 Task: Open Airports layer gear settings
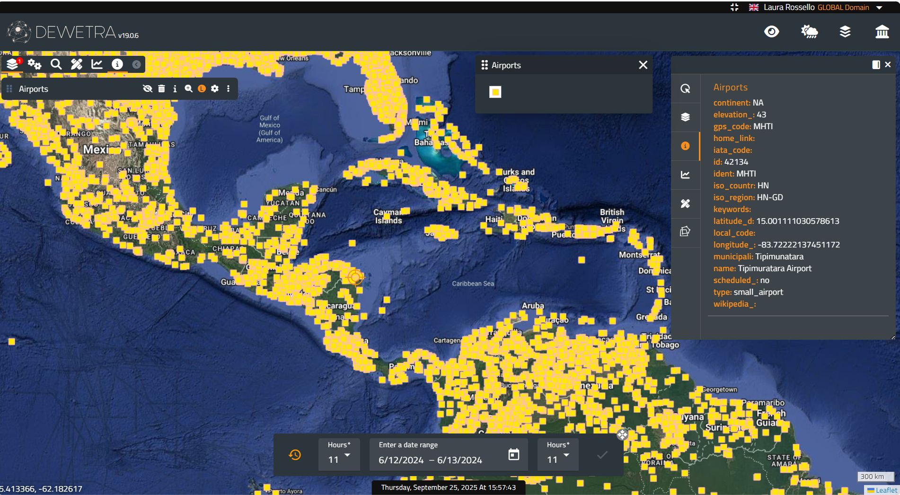tap(215, 89)
